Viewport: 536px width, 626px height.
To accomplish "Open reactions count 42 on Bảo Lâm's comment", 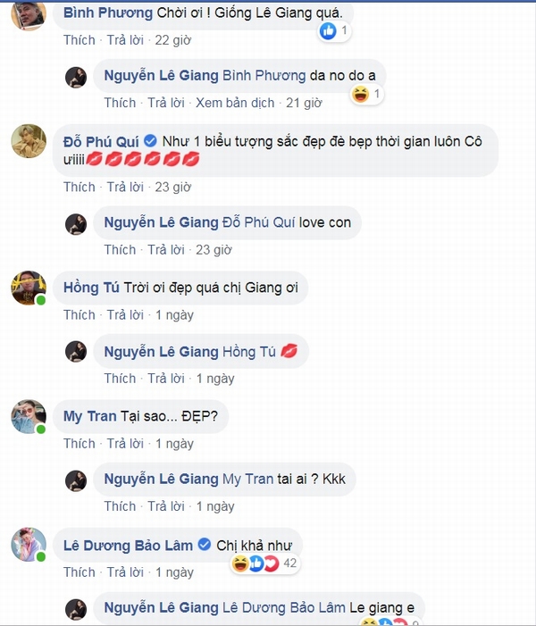I will (x=290, y=563).
